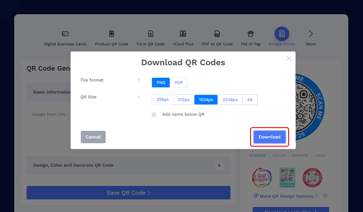Show more QR types with the arrow
The width and height of the screenshot is (363, 212).
311,34
